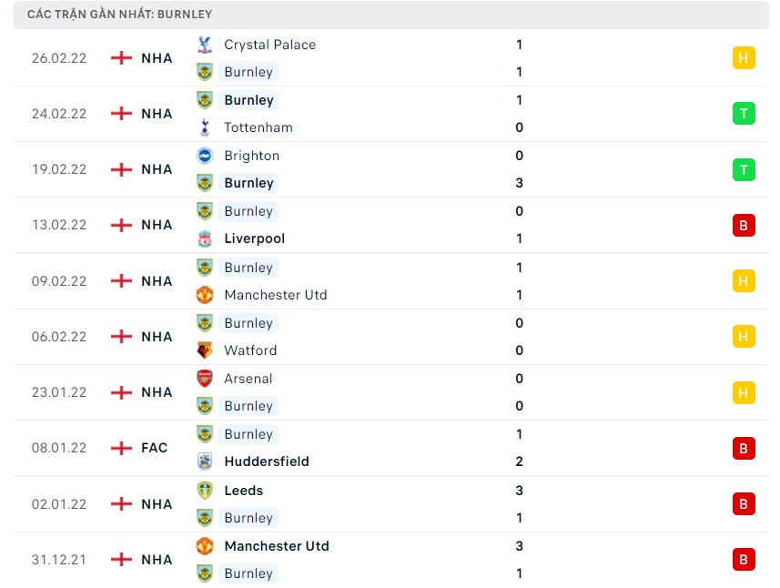The width and height of the screenshot is (780, 588).
Task: Click the yellow H badge for Crystal Palace match
Action: (744, 57)
